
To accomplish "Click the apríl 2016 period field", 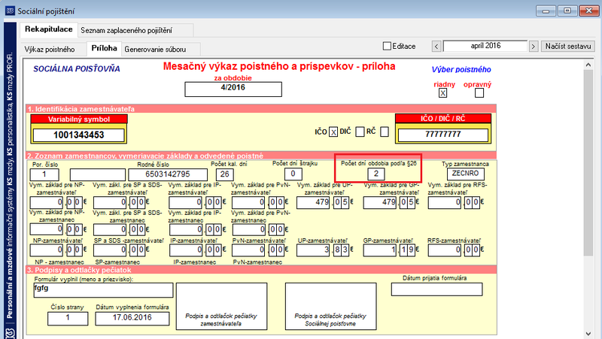I will point(485,46).
